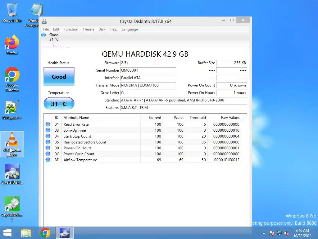Click the Power On Hours value 1 hours

[x=232, y=93]
